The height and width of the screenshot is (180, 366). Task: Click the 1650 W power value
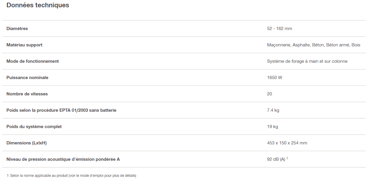tap(274, 78)
